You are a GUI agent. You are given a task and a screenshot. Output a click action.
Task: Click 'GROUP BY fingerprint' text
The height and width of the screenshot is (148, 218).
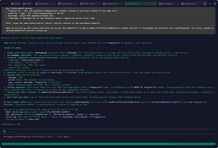tap(145, 87)
